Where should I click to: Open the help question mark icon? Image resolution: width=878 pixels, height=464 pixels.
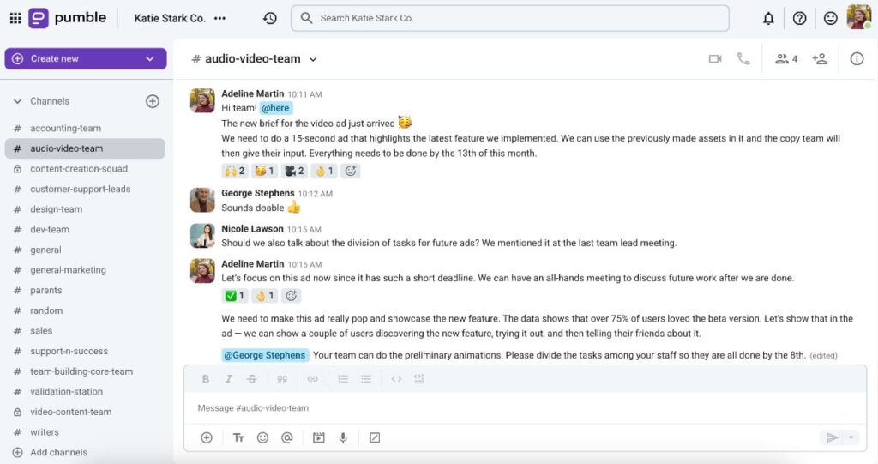pos(799,18)
